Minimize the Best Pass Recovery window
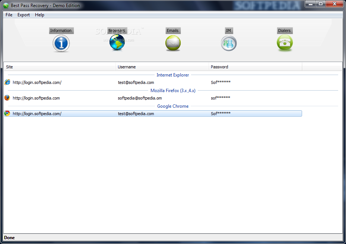The image size is (346, 244). (311, 4)
